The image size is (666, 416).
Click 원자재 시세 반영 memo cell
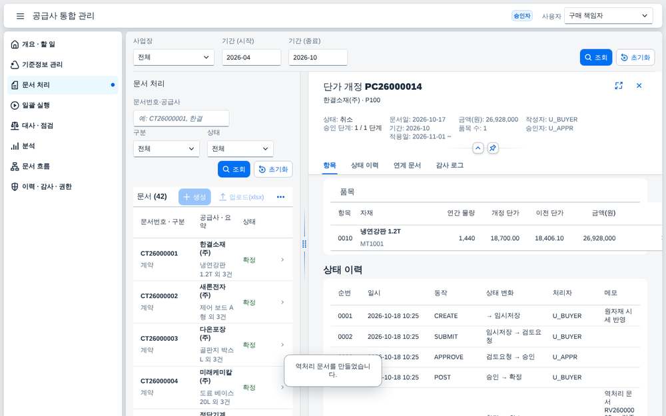pyautogui.click(x=618, y=315)
